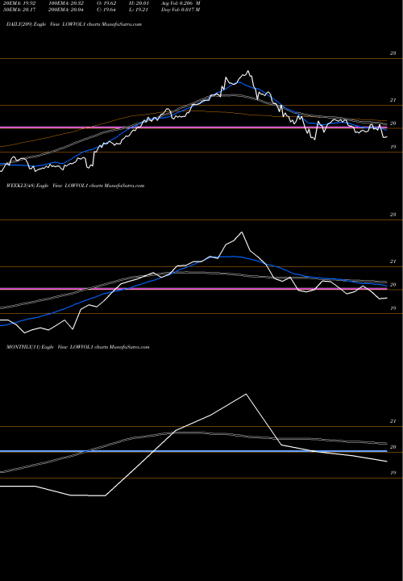This screenshot has width=403, height=581.
Task: Click the Avg Vol: 0.206 M text
Action: click(181, 3)
